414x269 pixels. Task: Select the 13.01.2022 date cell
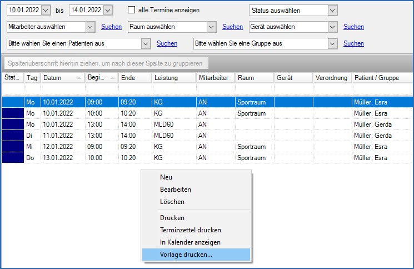(63, 158)
